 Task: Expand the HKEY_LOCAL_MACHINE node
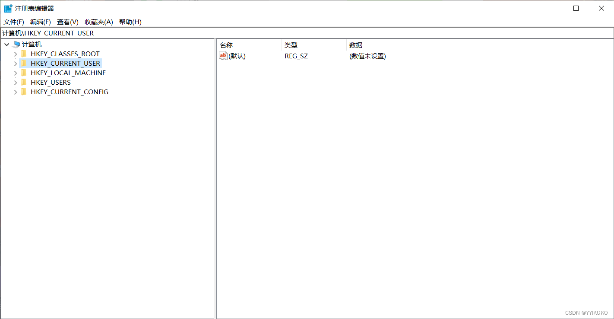(15, 73)
